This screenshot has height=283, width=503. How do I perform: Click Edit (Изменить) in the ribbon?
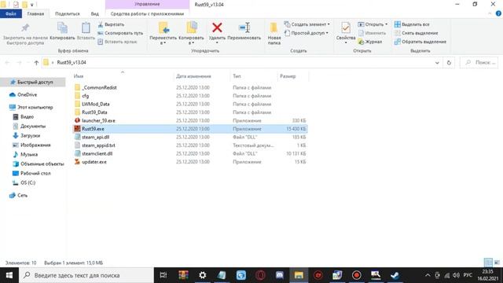[x=372, y=33]
